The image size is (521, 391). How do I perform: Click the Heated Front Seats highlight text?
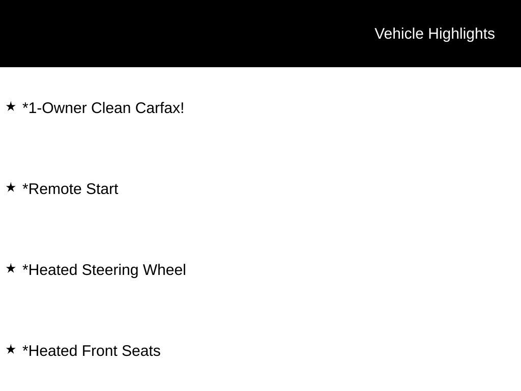[92, 351]
